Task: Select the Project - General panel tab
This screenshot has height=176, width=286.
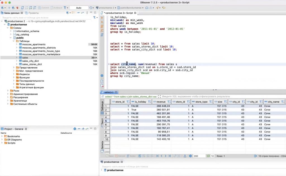Action: click(x=14, y=129)
